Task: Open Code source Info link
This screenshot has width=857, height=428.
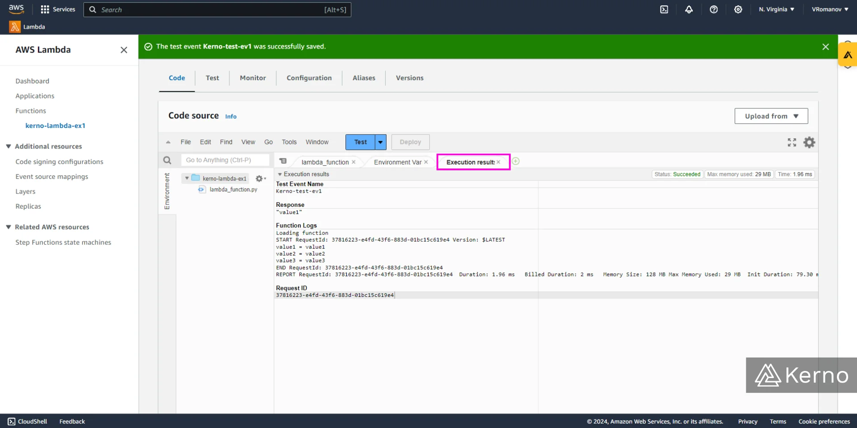Action: [x=231, y=116]
